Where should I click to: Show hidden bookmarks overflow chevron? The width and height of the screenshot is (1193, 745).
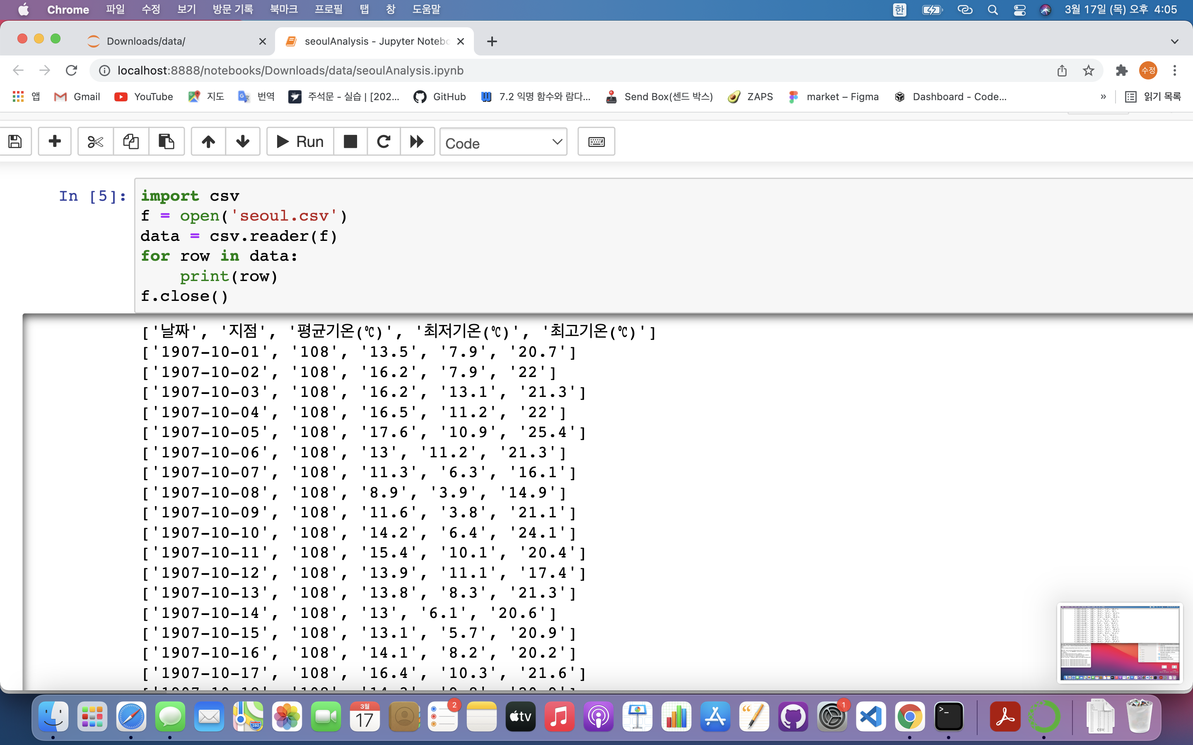[1103, 96]
